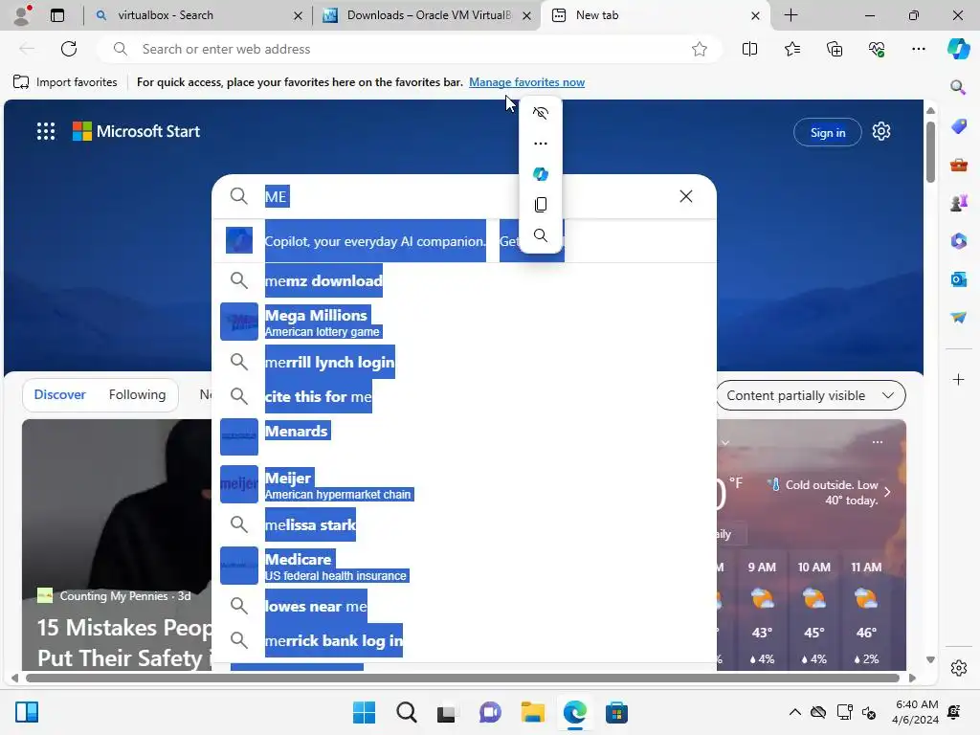This screenshot has height=735, width=980.
Task: Open sidebar Shopping tag icon
Action: click(x=958, y=126)
